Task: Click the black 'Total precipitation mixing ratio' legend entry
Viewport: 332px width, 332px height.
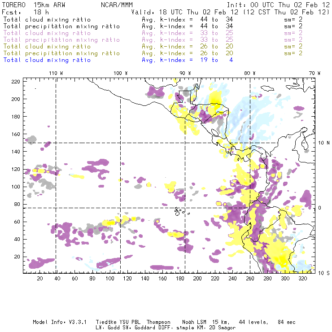Action: 61,26
